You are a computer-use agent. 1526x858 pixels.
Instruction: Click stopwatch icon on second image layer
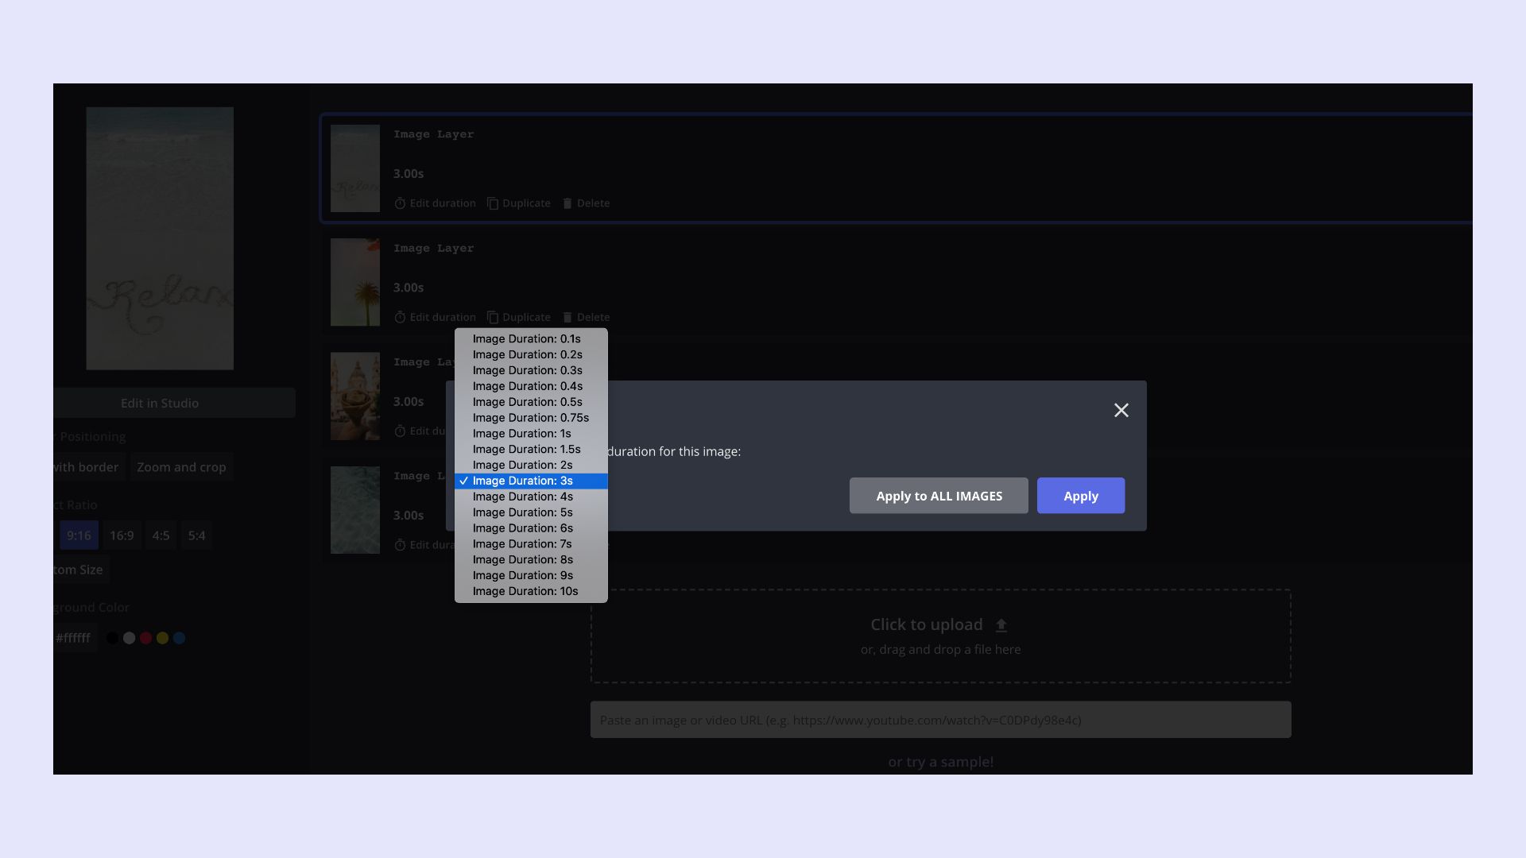[x=400, y=317]
